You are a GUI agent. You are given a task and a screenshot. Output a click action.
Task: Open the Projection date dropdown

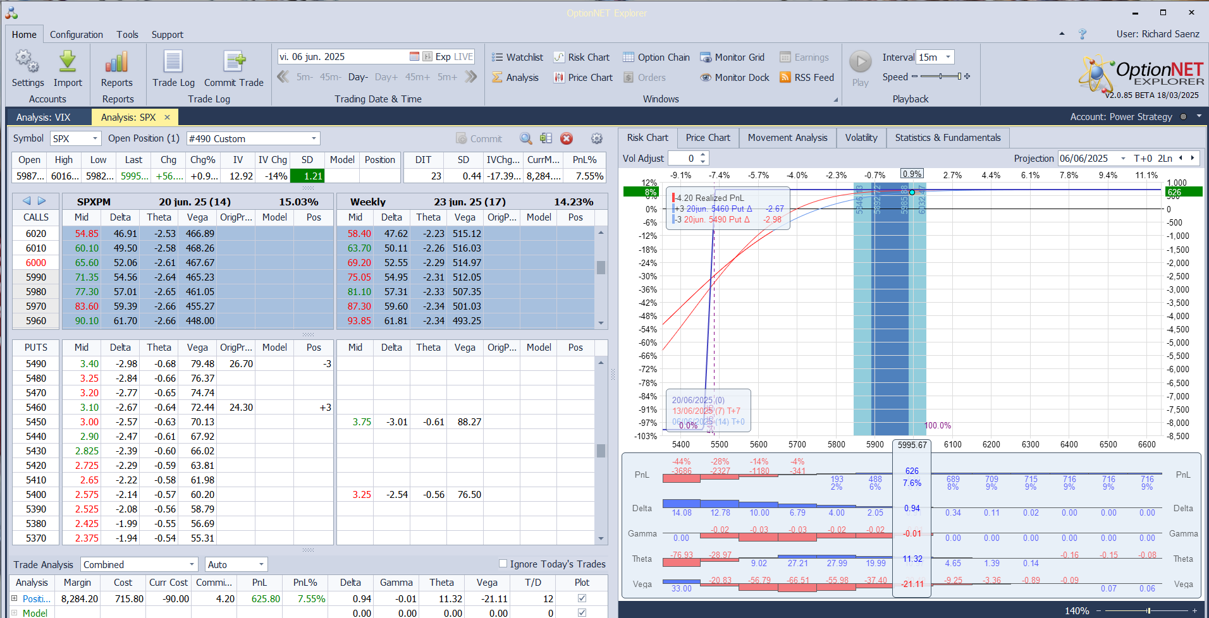(1123, 159)
